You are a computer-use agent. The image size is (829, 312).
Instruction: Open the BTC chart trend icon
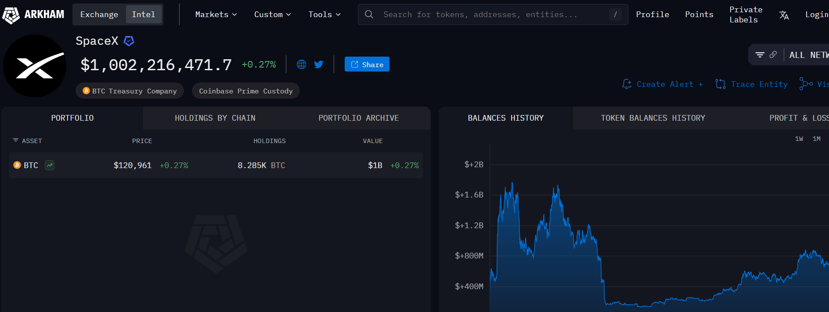(50, 165)
